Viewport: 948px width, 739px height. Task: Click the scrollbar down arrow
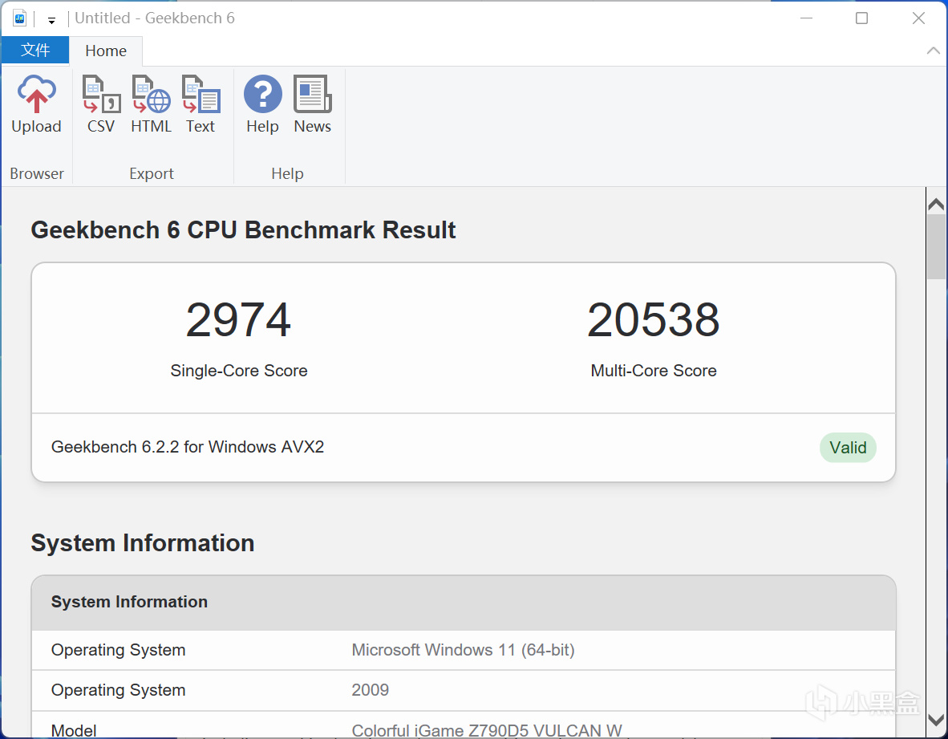935,720
